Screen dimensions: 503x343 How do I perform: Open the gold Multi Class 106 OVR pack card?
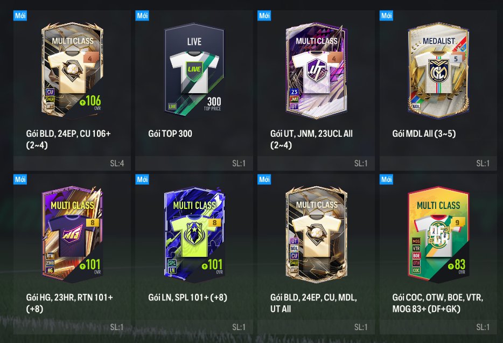(73, 69)
